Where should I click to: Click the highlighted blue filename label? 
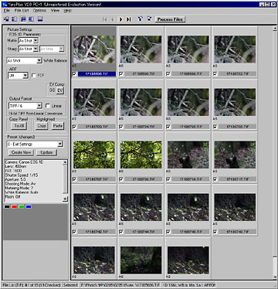click(x=97, y=74)
